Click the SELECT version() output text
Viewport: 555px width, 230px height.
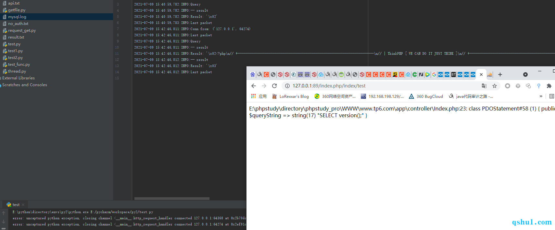coord(341,115)
